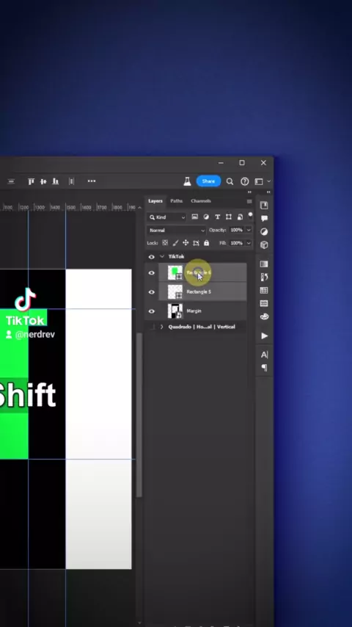Open the Actions play button panel
Screen dimensions: 352x627
[264, 336]
